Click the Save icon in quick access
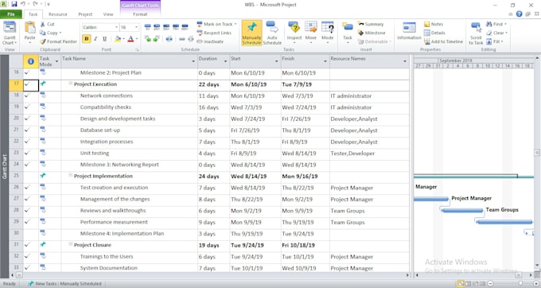541x288 pixels. coord(14,4)
